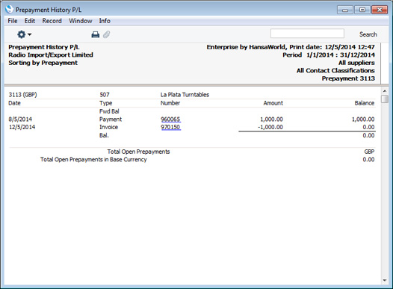Click the Search button
This screenshot has height=289, width=393.
point(368,34)
